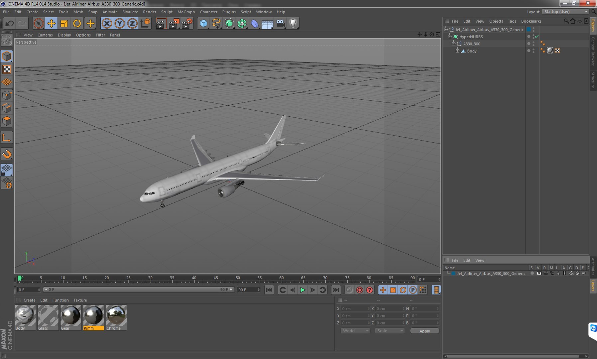Open the Content Browser side tab
The height and width of the screenshot is (359, 597).
593,51
